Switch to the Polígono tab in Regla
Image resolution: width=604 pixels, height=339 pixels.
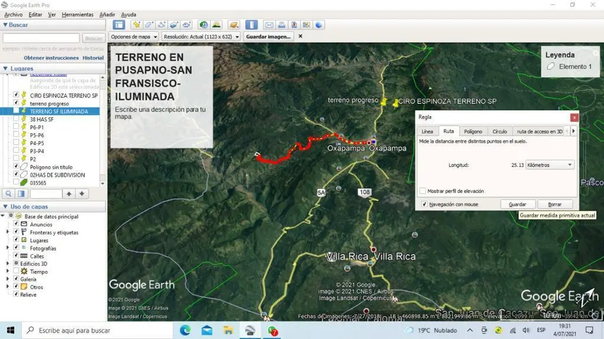[x=473, y=131]
